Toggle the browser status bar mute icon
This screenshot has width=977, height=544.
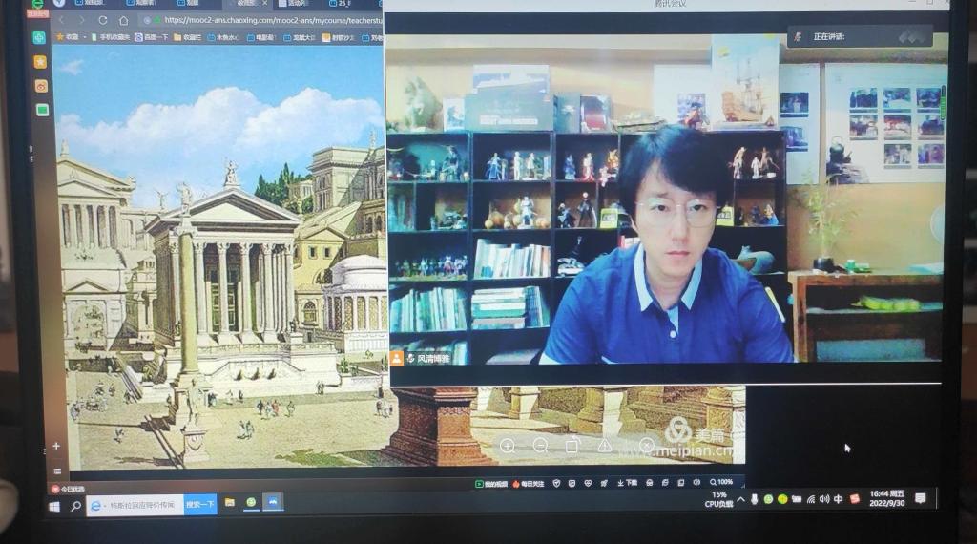pyautogui.click(x=696, y=482)
